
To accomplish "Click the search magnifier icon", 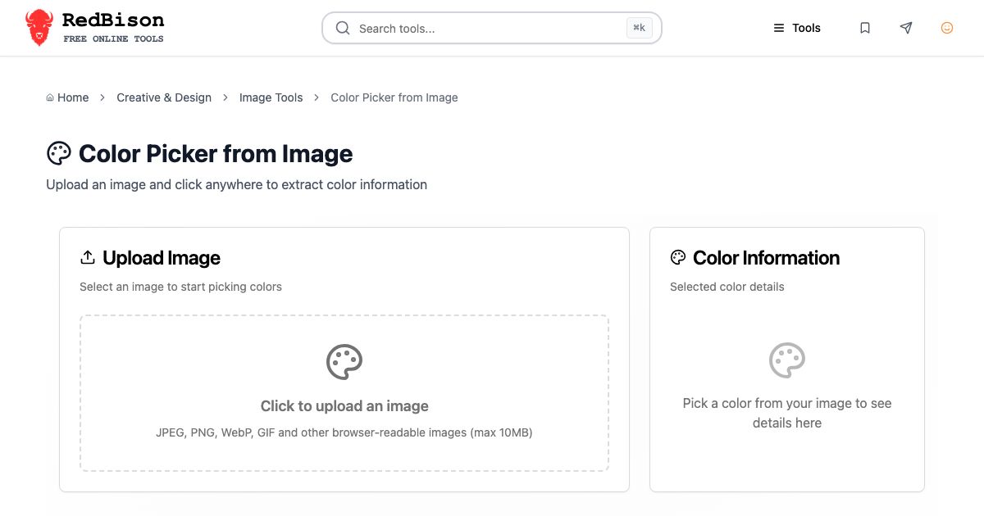I will click(x=343, y=28).
